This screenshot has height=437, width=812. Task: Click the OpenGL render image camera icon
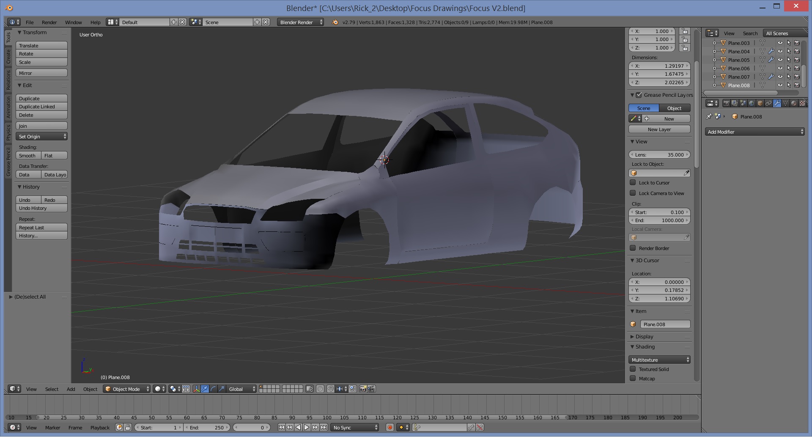[x=363, y=389]
